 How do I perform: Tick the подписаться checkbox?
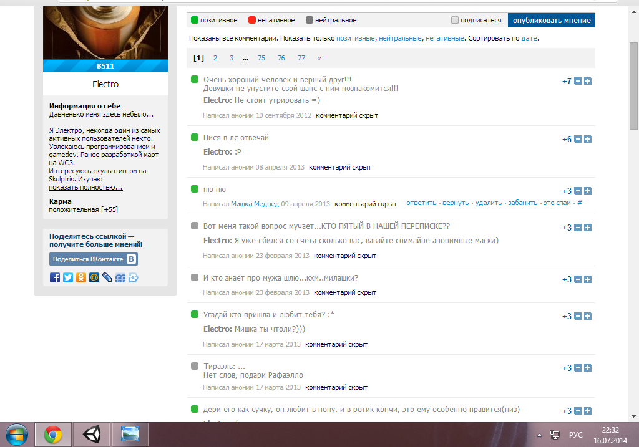pos(455,20)
